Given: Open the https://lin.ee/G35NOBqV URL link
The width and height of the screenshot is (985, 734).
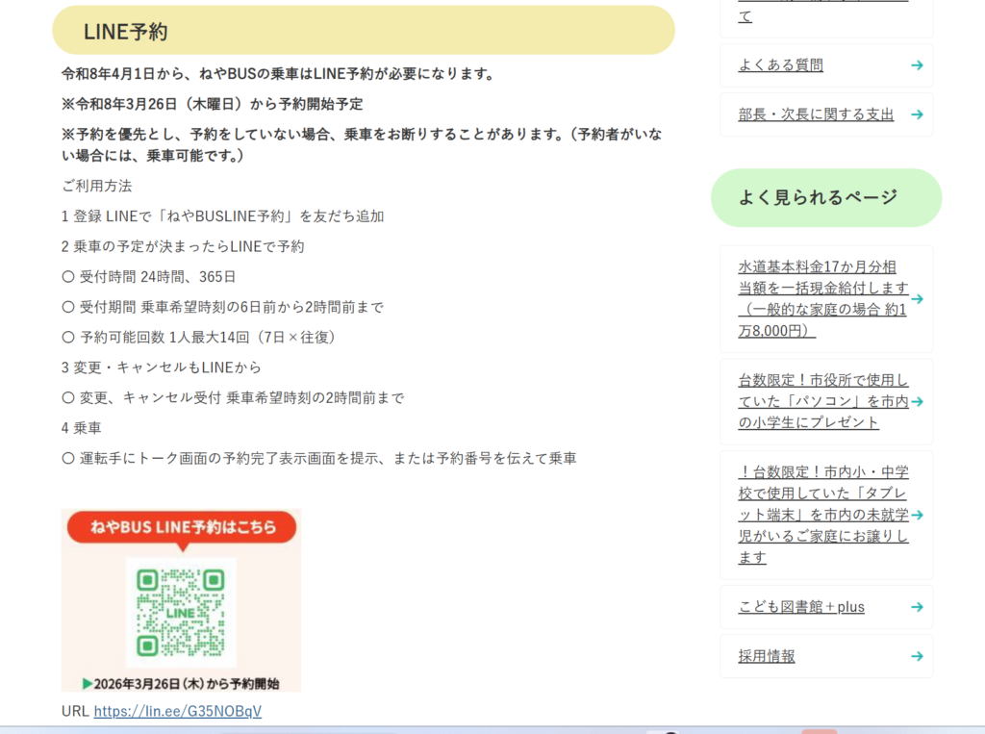Looking at the screenshot, I should tap(178, 711).
